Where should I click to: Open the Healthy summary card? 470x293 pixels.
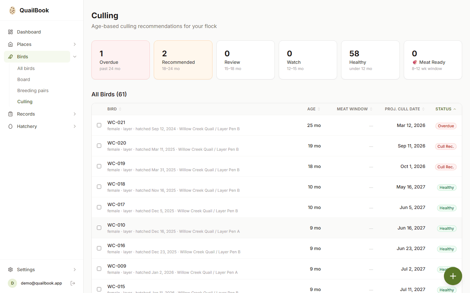point(370,60)
